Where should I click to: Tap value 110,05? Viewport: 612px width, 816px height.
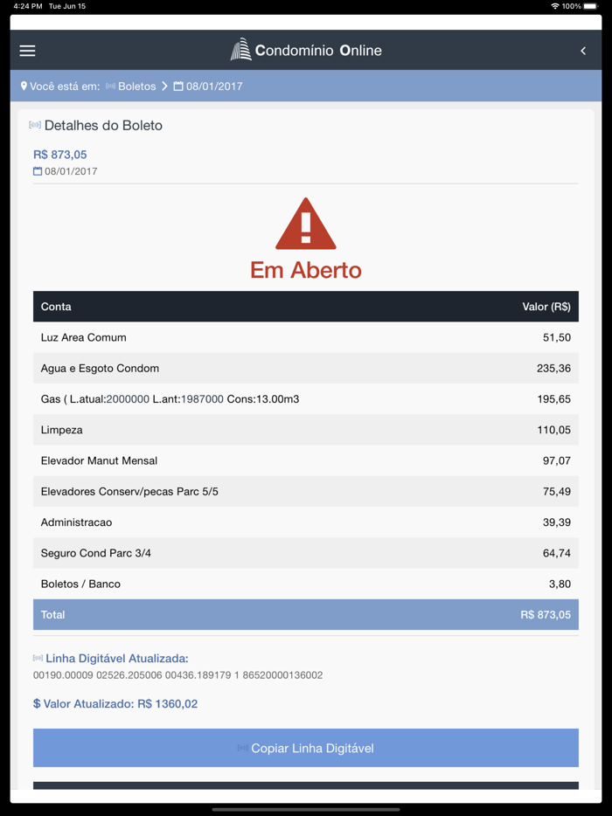pyautogui.click(x=553, y=430)
